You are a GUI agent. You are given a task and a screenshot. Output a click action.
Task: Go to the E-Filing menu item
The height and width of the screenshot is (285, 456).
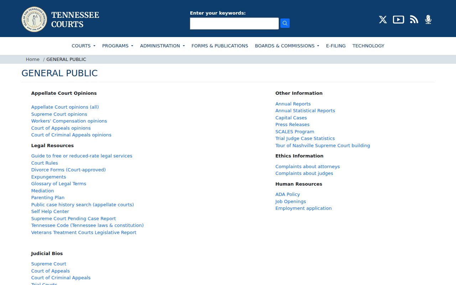336,46
